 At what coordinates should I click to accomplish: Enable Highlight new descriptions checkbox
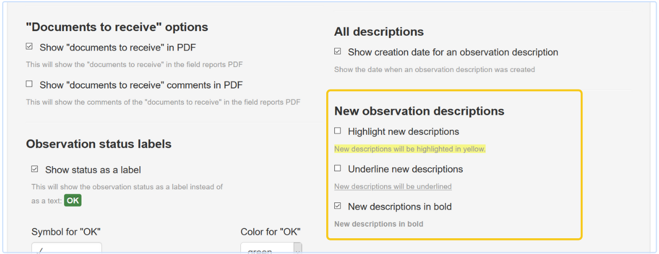(338, 131)
